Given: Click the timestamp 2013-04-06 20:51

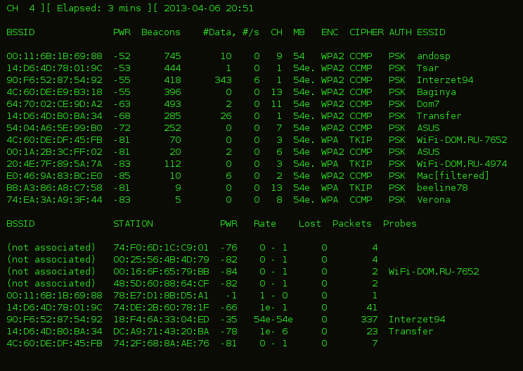Looking at the screenshot, I should coord(209,8).
